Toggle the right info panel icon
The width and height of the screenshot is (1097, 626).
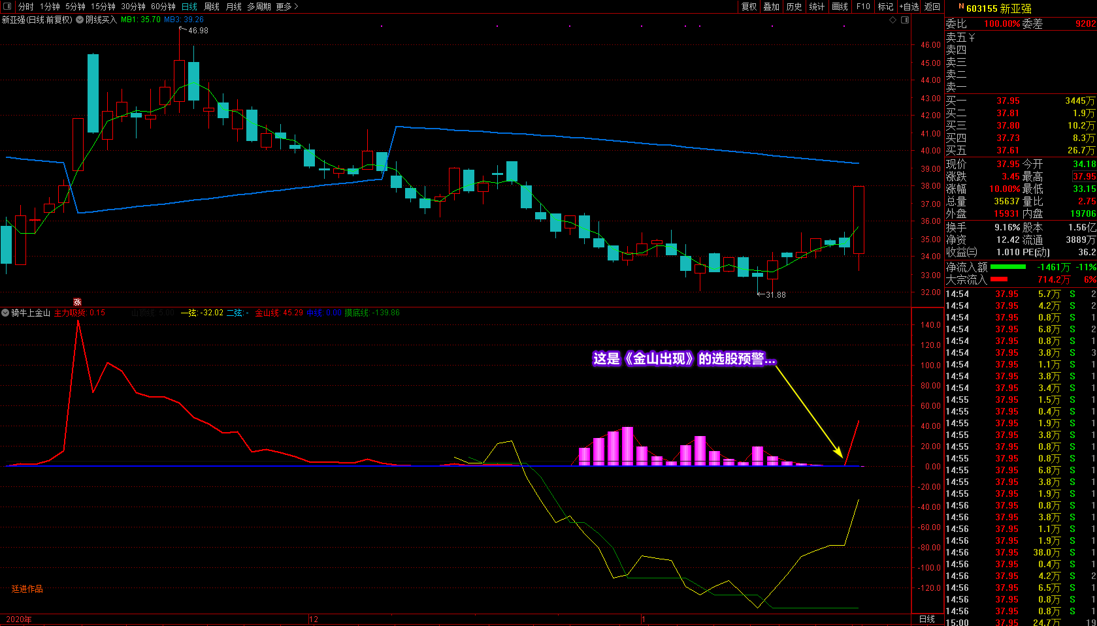[x=905, y=20]
